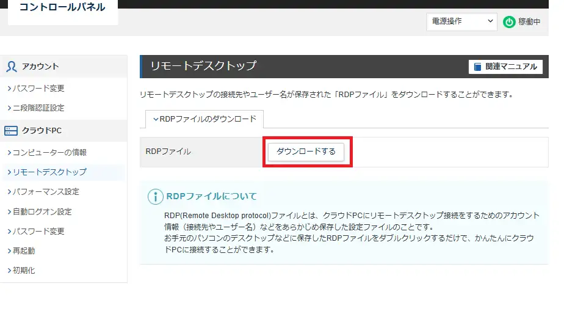The image size is (564, 311).
Task: Click the account person icon
Action: pyautogui.click(x=11, y=67)
